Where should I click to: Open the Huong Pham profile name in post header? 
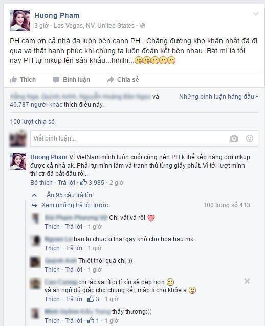[57, 15]
